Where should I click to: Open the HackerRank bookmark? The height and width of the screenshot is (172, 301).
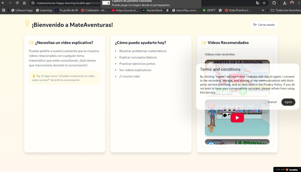coord(152,10)
